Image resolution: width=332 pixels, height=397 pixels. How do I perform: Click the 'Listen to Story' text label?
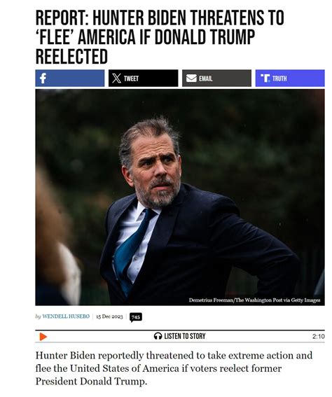185,336
